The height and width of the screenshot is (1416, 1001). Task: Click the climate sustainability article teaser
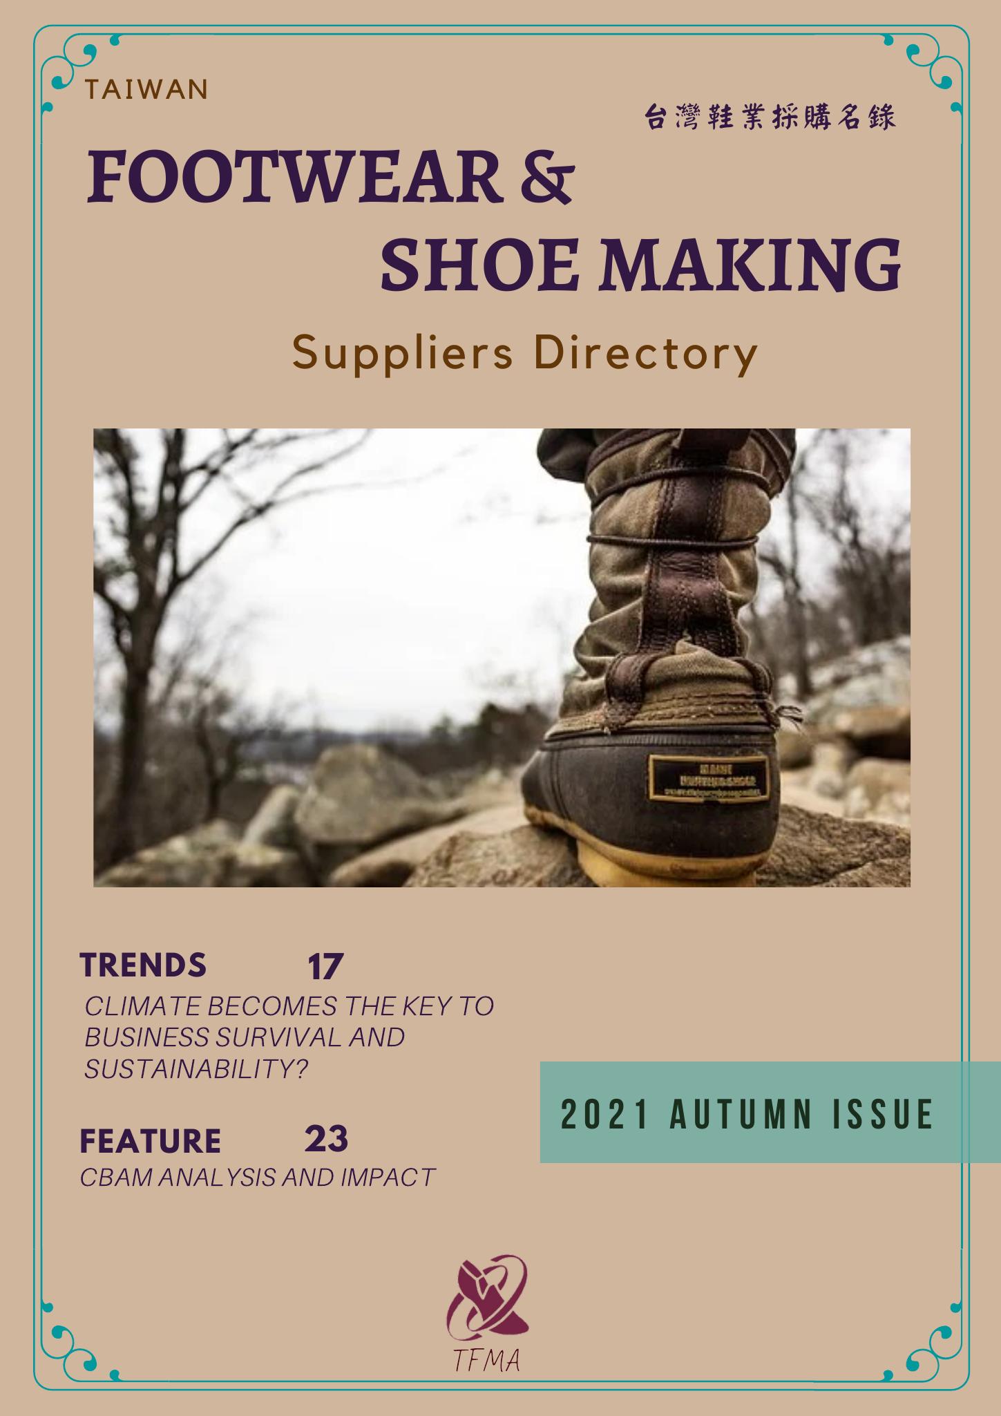(x=289, y=1037)
